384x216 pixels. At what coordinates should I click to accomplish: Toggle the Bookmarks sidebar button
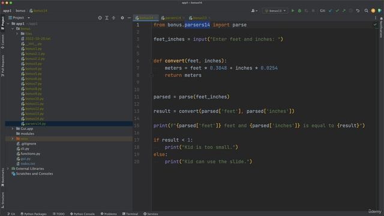coord(2,177)
